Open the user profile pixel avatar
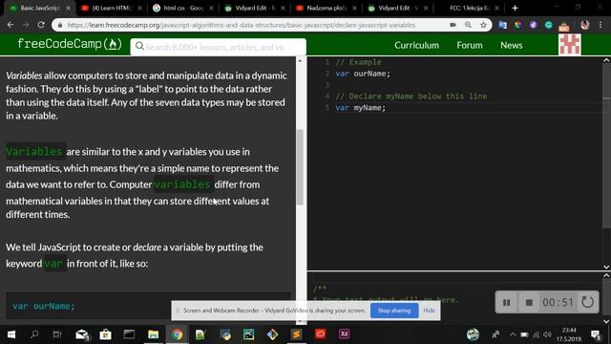Image resolution: width=611 pixels, height=344 pixels. coord(570,44)
